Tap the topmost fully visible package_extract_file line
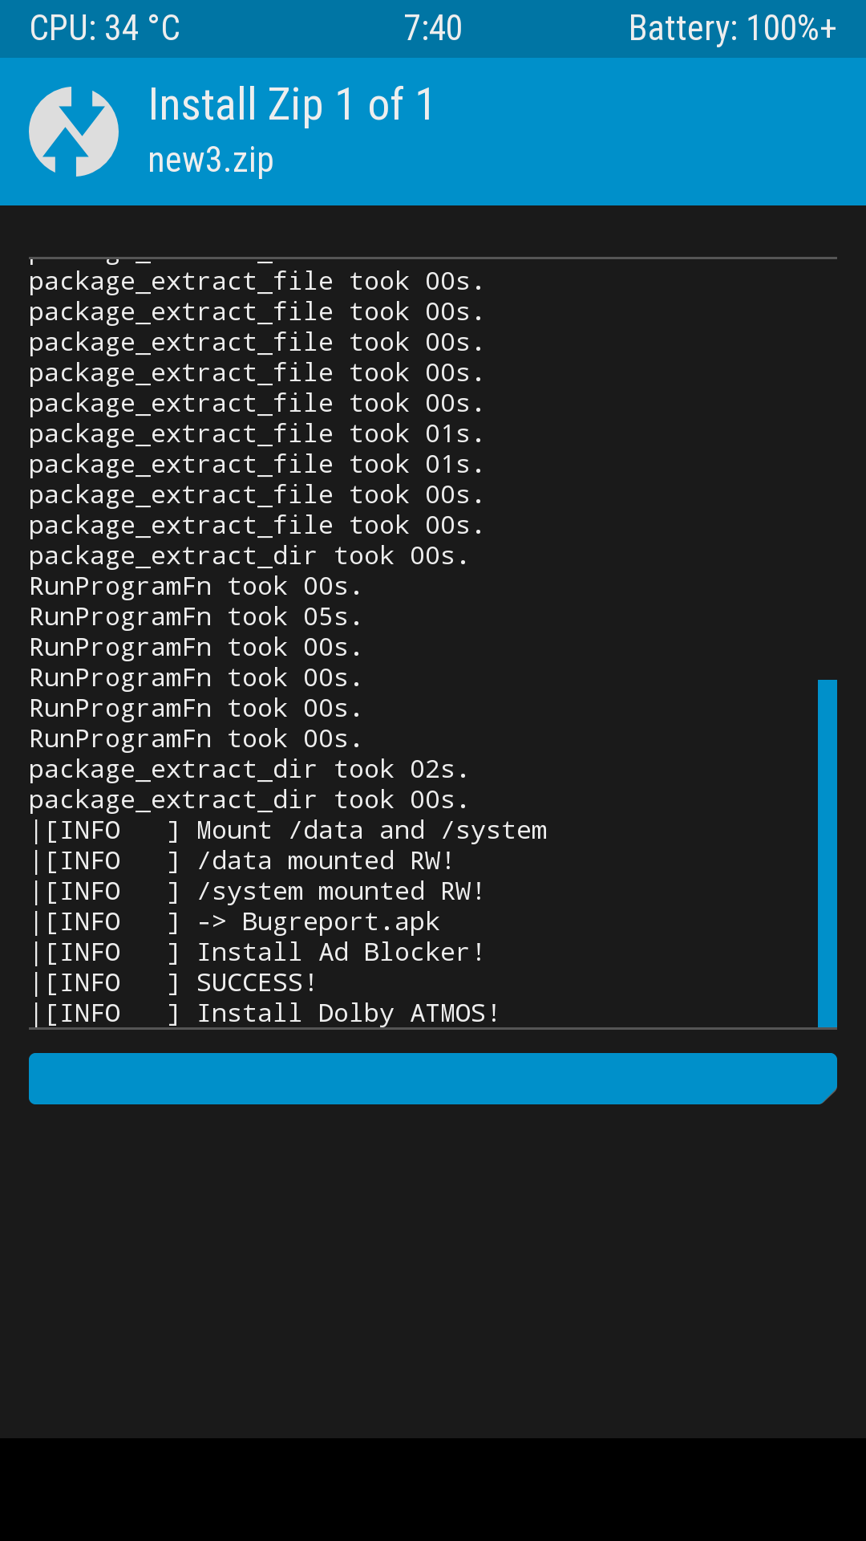 pyautogui.click(x=257, y=281)
